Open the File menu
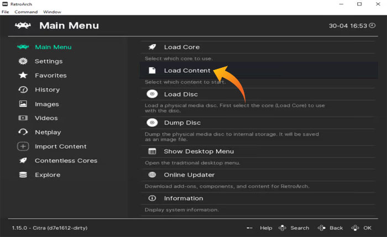387x237 pixels. 6,12
